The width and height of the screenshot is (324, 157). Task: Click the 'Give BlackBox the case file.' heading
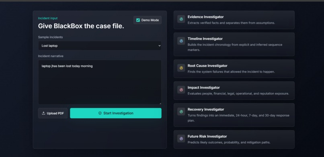coord(81,26)
